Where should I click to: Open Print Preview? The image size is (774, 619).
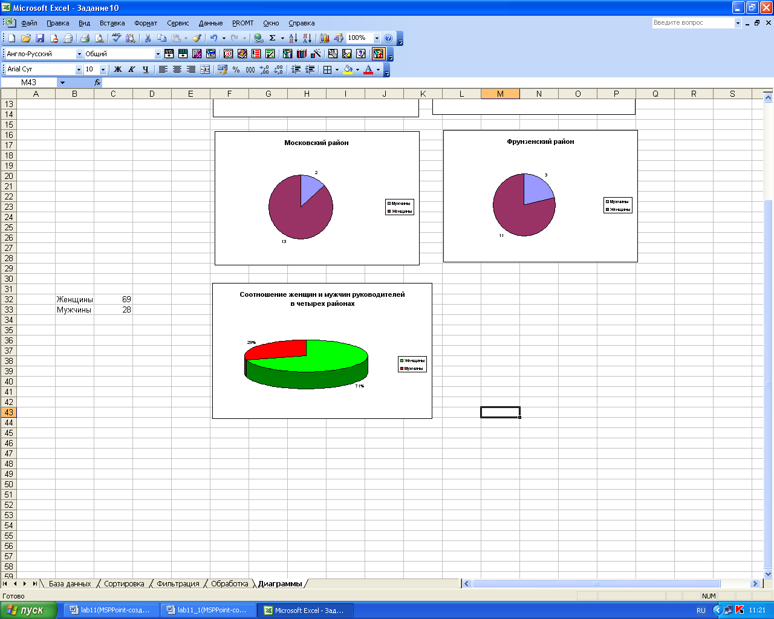99,38
